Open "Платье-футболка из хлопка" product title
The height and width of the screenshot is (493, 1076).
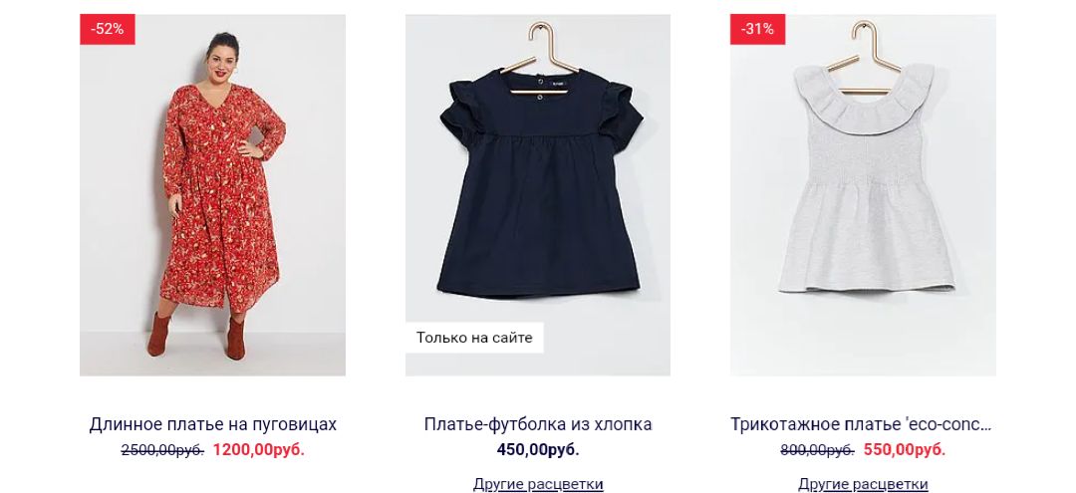[538, 424]
